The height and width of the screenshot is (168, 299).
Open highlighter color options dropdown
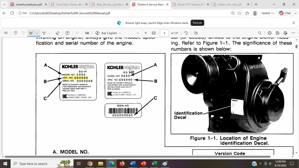(x=36, y=33)
